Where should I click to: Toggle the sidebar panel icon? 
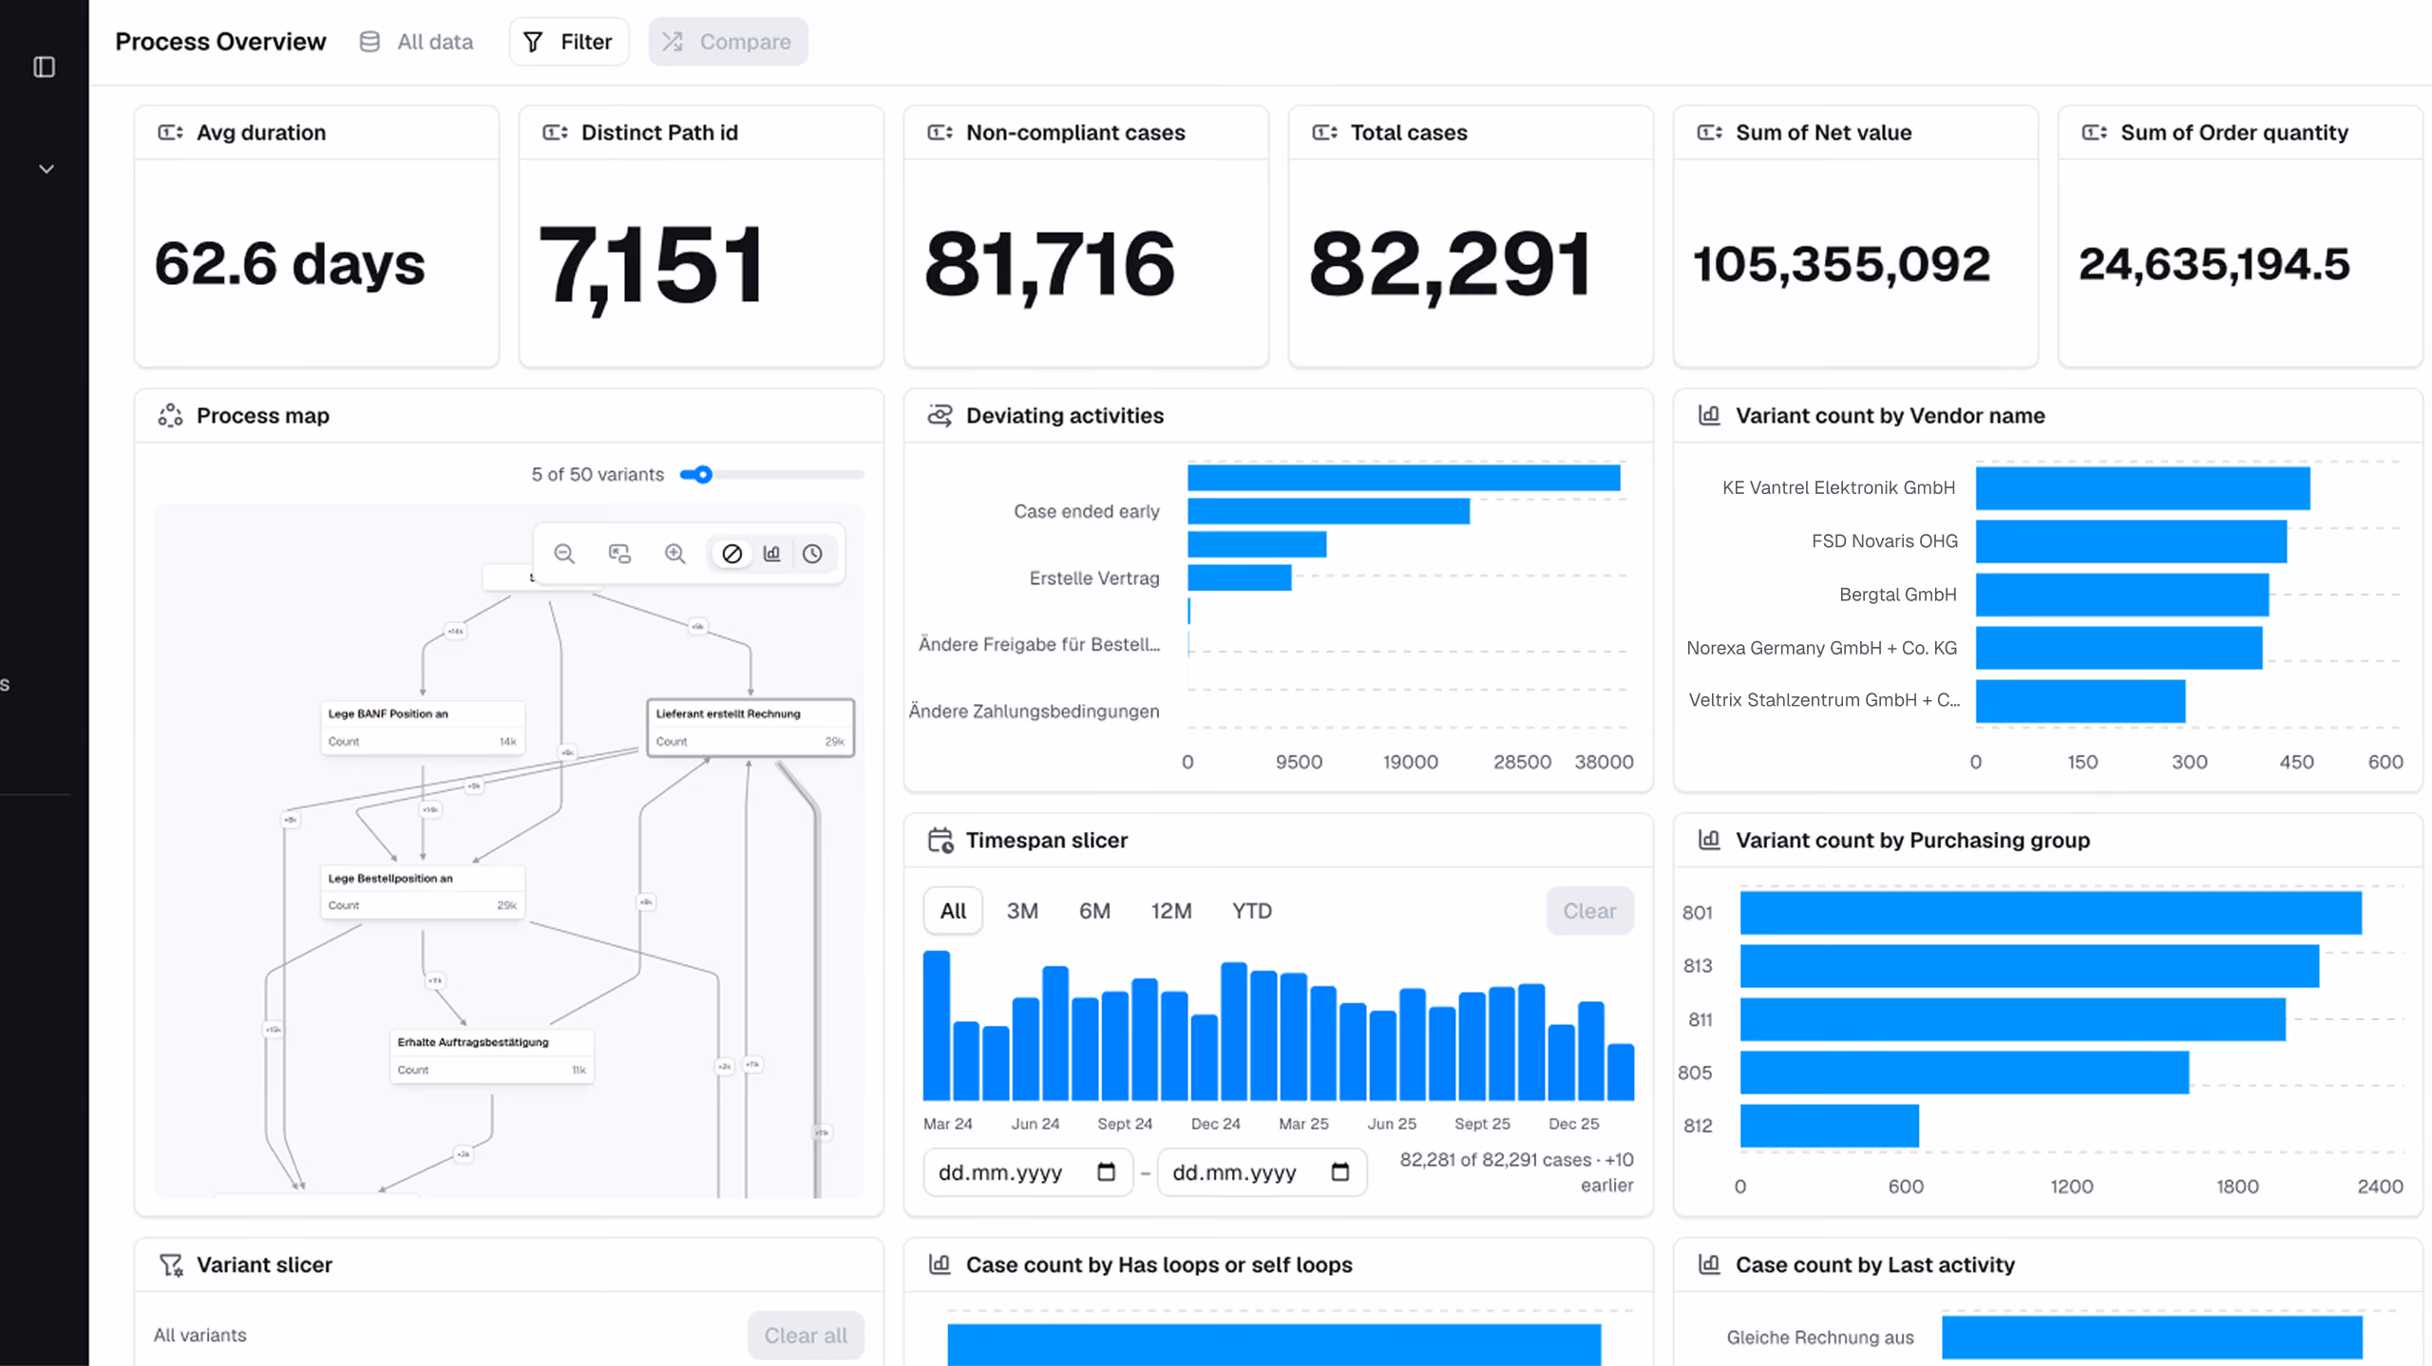44,66
